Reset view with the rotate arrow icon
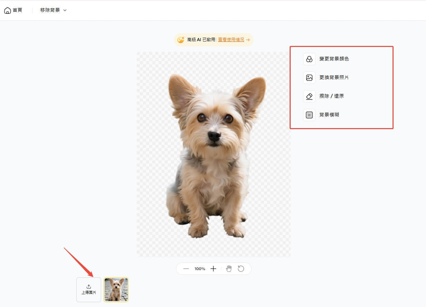This screenshot has height=307, width=426. (x=241, y=269)
